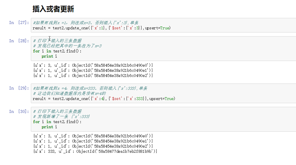296x165 pixels.
Task: Click the 'print i' line in cell 30
Action: coord(49,127)
